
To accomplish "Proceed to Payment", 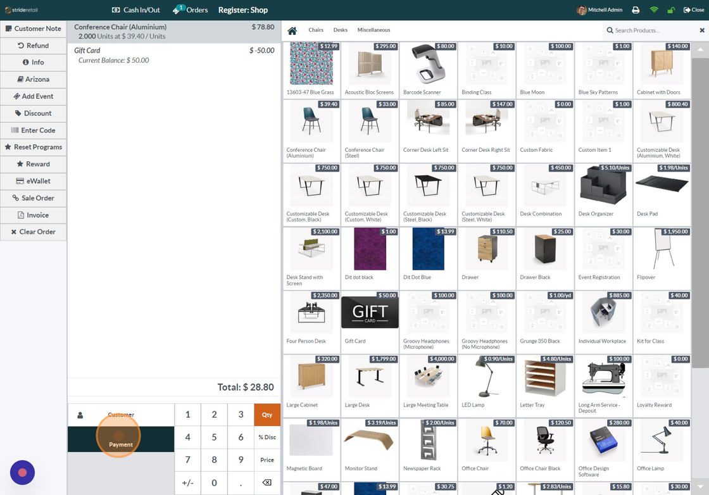I will pyautogui.click(x=121, y=439).
